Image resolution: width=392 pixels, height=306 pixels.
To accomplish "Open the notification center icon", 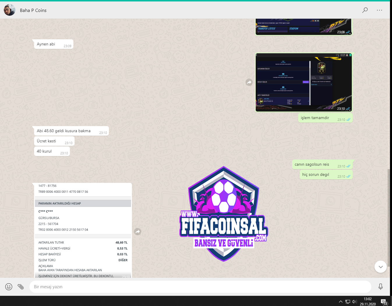I will (384, 302).
